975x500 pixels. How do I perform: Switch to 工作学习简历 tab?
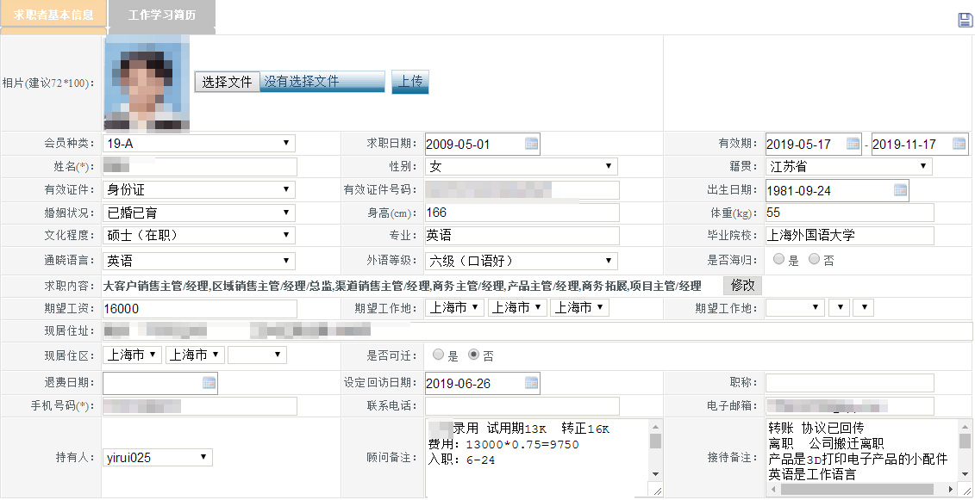tap(162, 15)
